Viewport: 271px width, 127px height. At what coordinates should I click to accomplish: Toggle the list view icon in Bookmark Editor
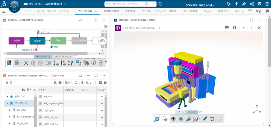[x=100, y=83]
